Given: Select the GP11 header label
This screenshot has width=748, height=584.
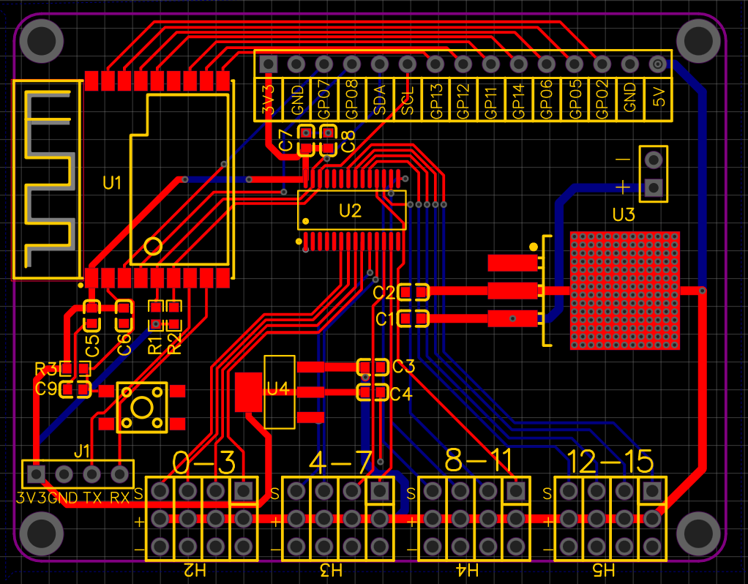Looking at the screenshot, I should pyautogui.click(x=491, y=101).
